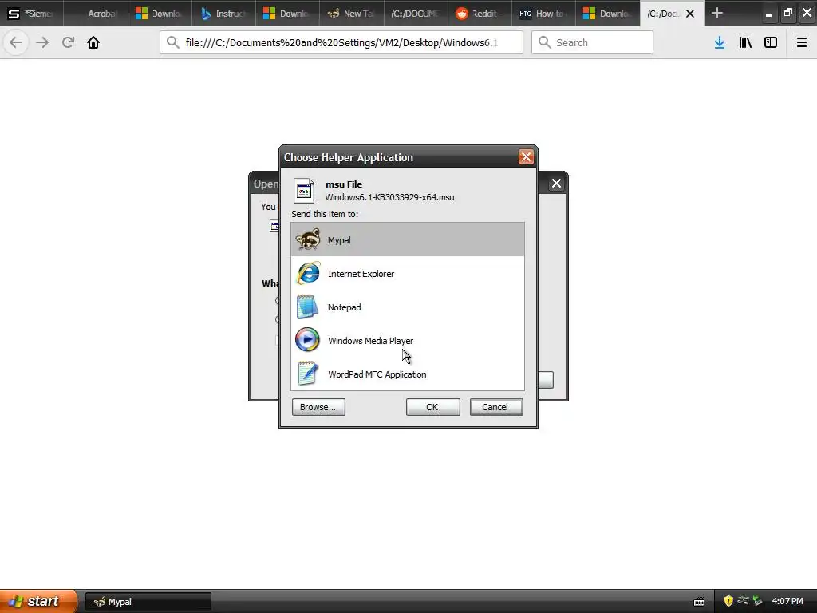Open the Library bookshelf icon

click(x=745, y=42)
